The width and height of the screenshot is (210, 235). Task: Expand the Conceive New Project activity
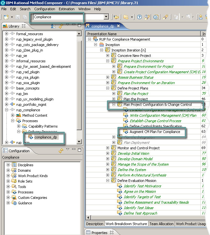108,55
